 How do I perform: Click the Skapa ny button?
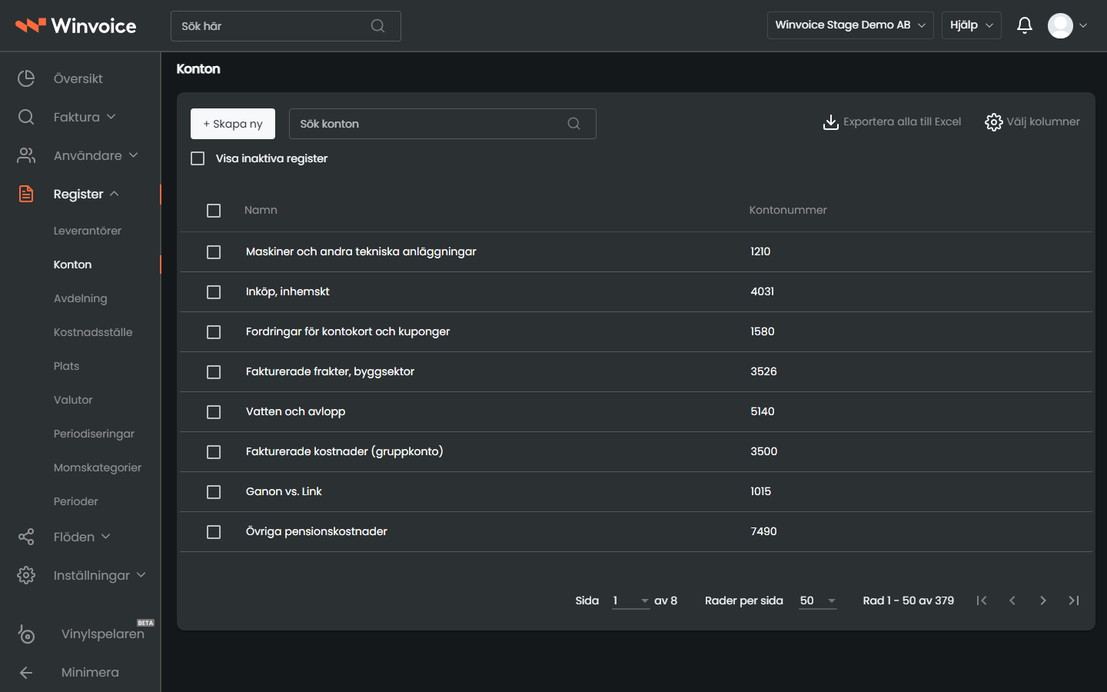click(233, 124)
